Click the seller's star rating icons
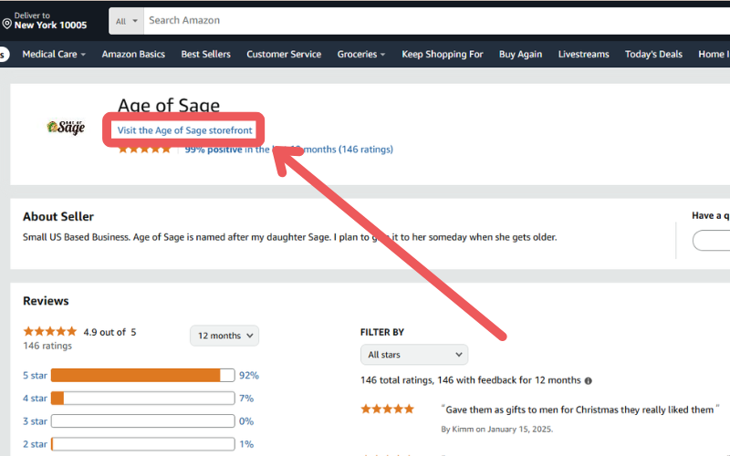 tap(144, 150)
